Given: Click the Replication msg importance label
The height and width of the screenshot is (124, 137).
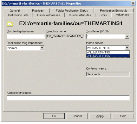Looking at the screenshot, I should [25, 43].
